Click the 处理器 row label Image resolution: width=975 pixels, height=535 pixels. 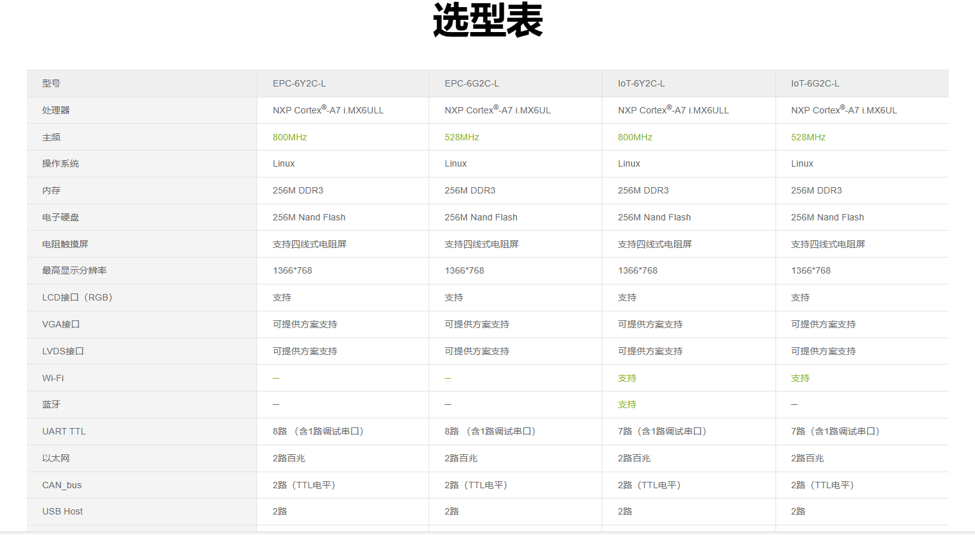pos(56,110)
